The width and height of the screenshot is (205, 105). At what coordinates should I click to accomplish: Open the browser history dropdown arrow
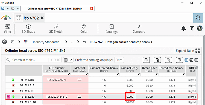click(8, 9)
